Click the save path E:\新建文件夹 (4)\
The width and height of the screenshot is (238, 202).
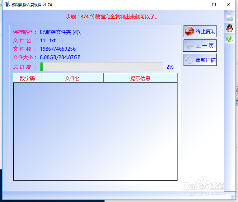click(60, 32)
